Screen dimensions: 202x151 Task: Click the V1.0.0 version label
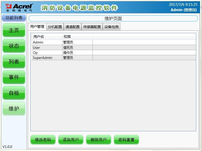pos(7,147)
